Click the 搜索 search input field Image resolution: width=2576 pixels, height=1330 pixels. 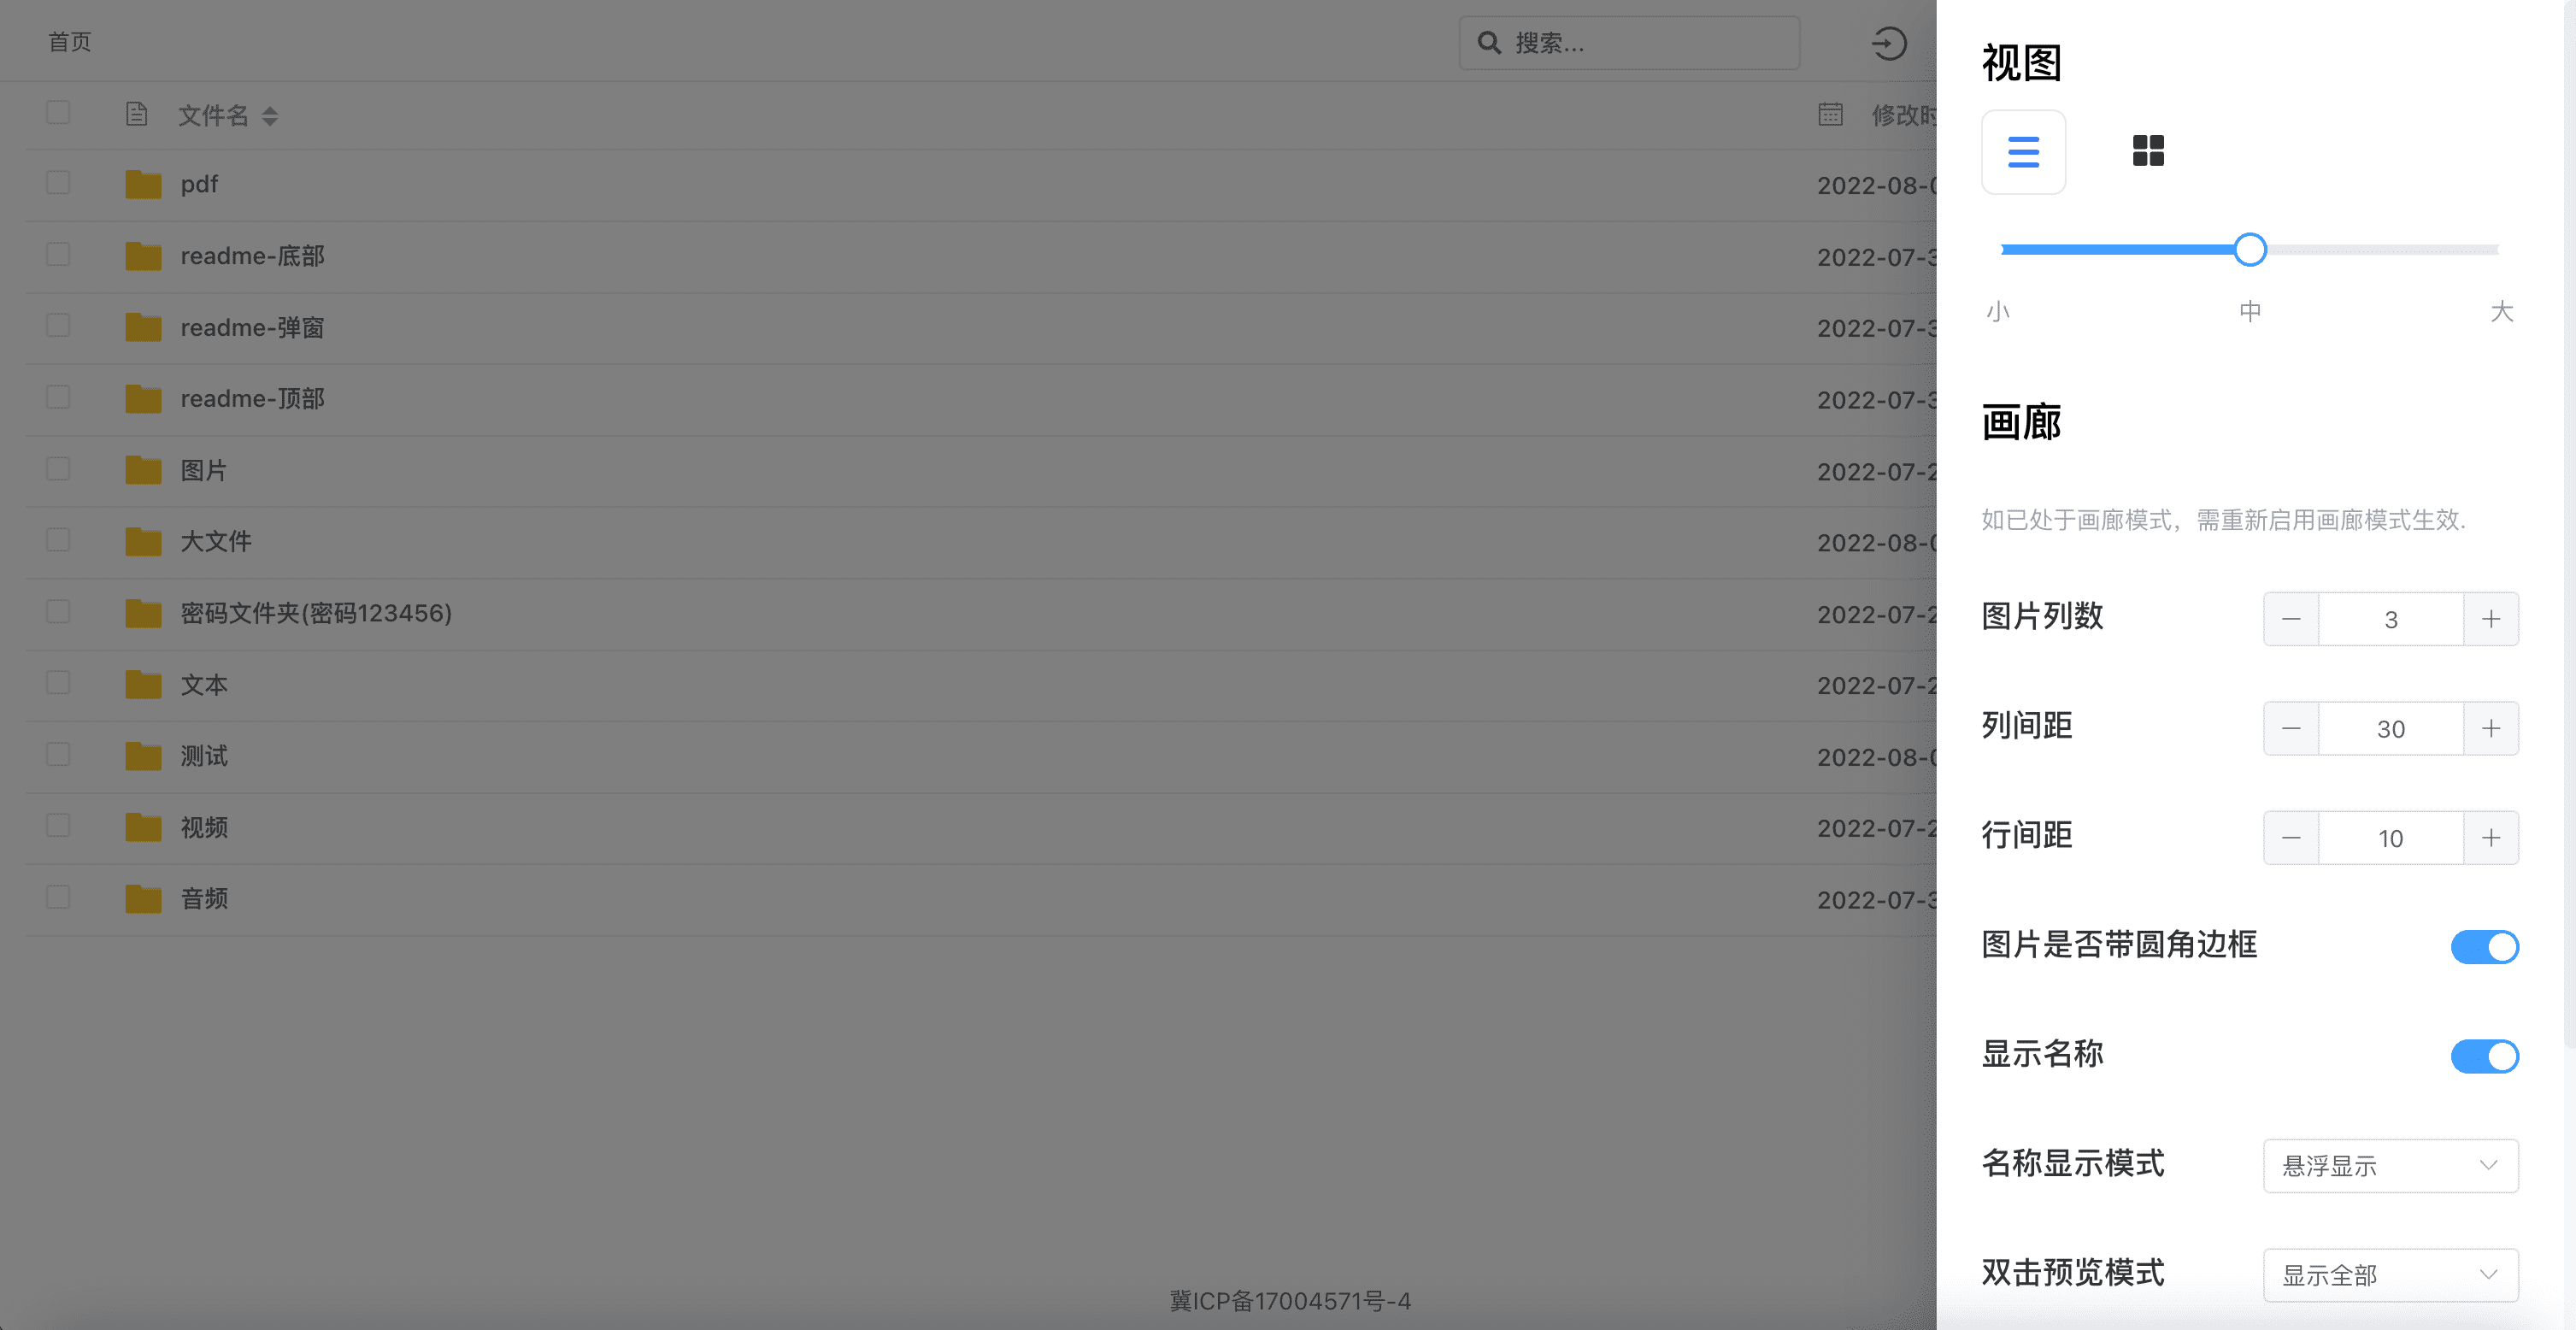pyautogui.click(x=1629, y=43)
